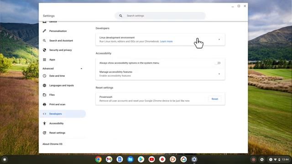Open YouTube from the shelf

coord(151,159)
